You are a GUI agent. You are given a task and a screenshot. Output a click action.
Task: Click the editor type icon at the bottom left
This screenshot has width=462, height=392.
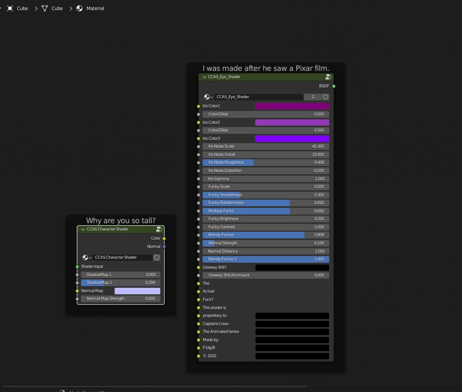(x=62, y=391)
